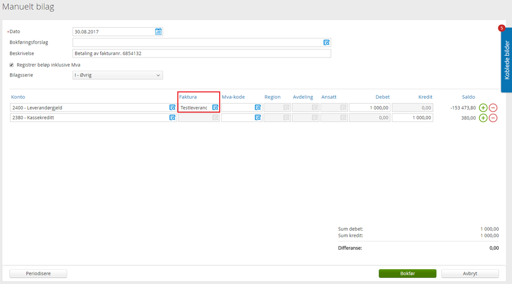Click the Region column header
The height and width of the screenshot is (284, 512).
(x=272, y=97)
